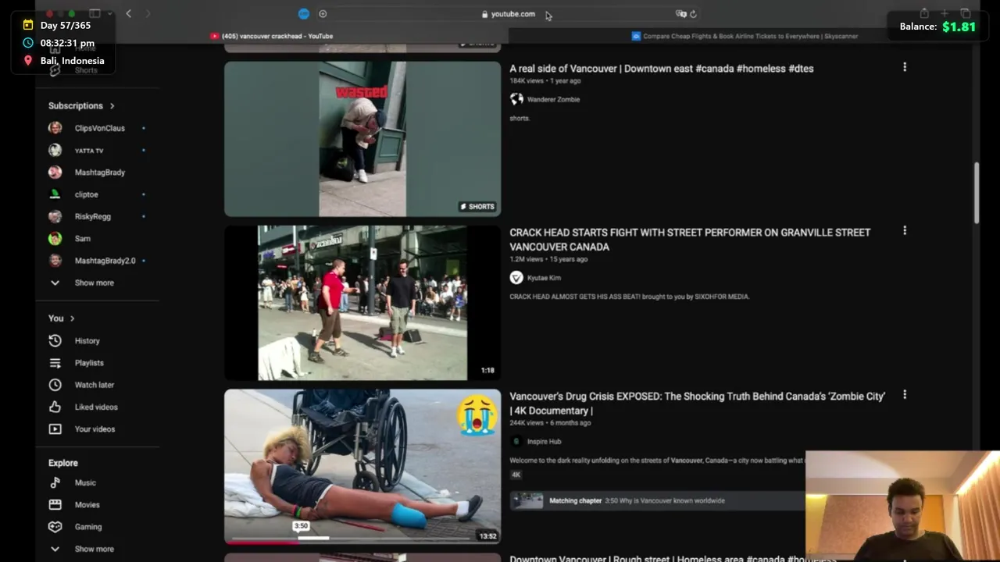
Task: Click the page vertical scrollbar
Action: [976, 193]
